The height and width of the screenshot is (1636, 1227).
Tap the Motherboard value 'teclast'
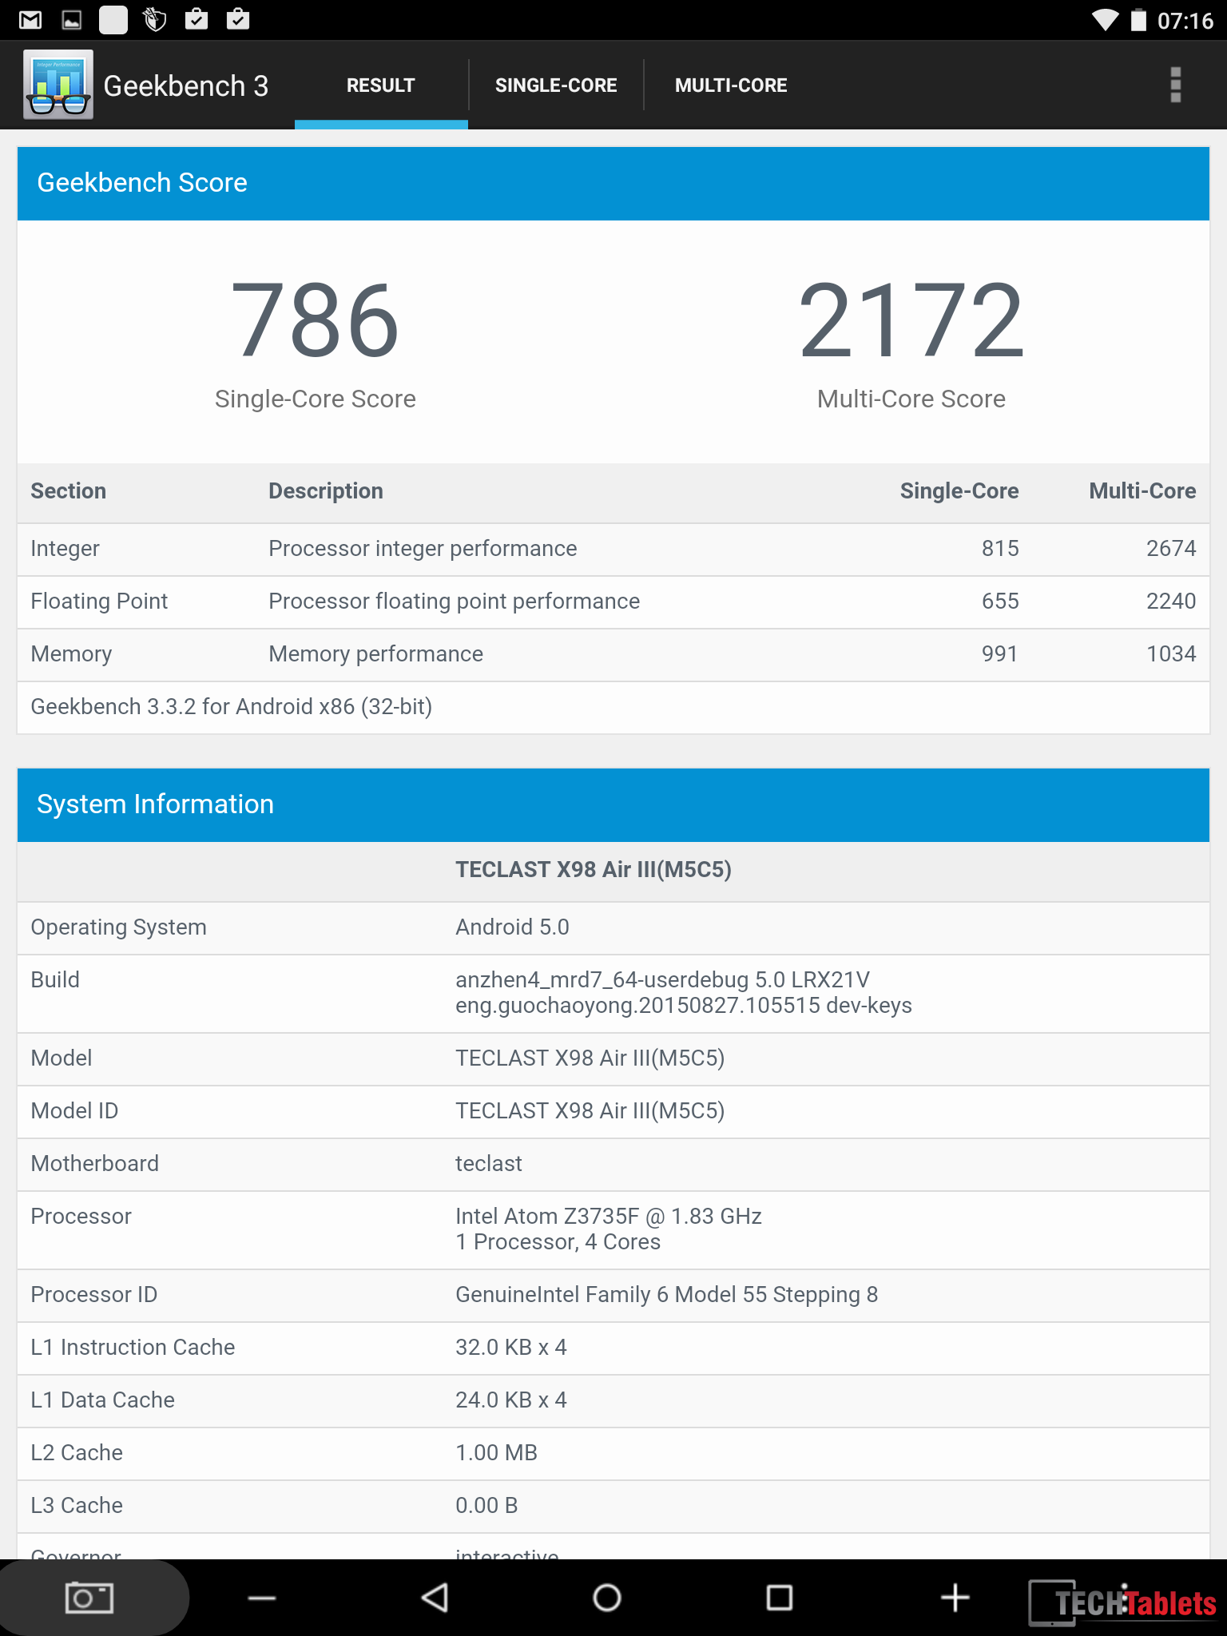489,1163
